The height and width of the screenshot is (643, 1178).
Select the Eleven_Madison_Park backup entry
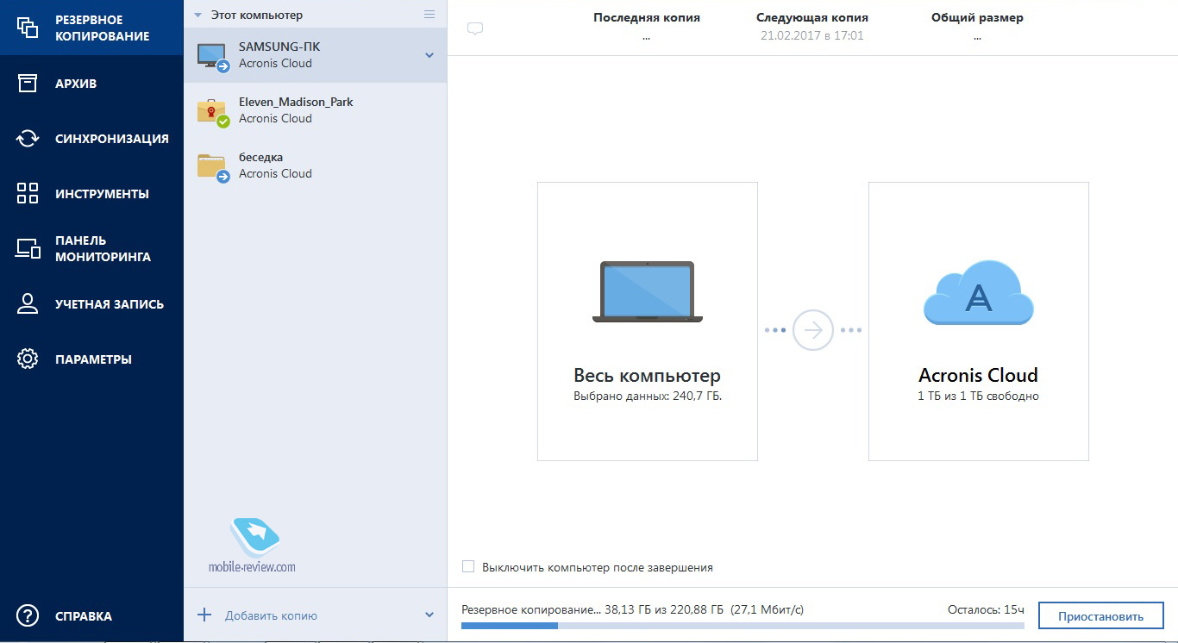(316, 110)
